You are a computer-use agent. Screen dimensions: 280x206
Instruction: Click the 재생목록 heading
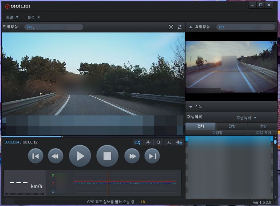[195, 117]
